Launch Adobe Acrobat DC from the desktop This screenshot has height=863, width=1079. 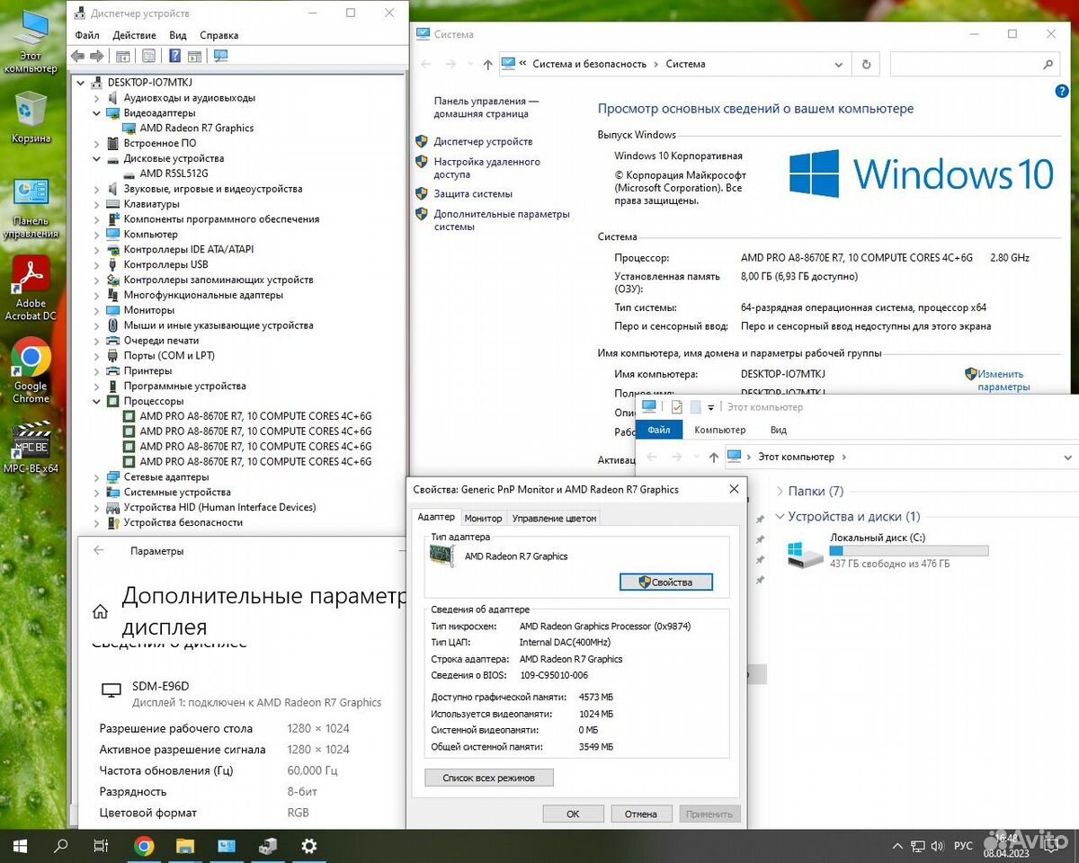click(x=31, y=289)
